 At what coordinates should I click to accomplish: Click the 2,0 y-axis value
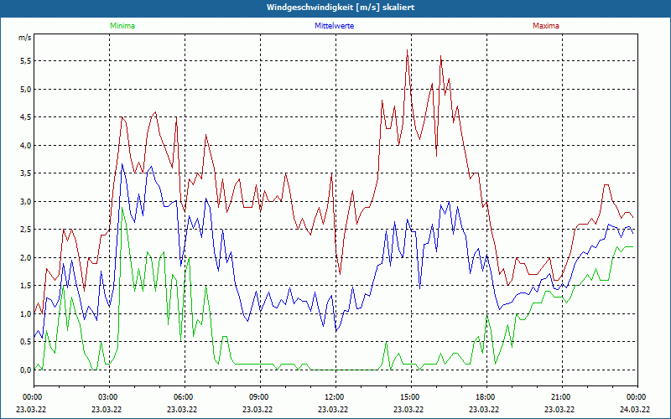coord(26,257)
